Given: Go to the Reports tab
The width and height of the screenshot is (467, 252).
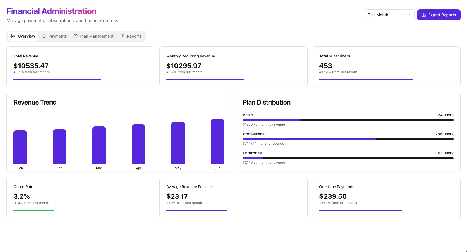Looking at the screenshot, I should pyautogui.click(x=131, y=36).
